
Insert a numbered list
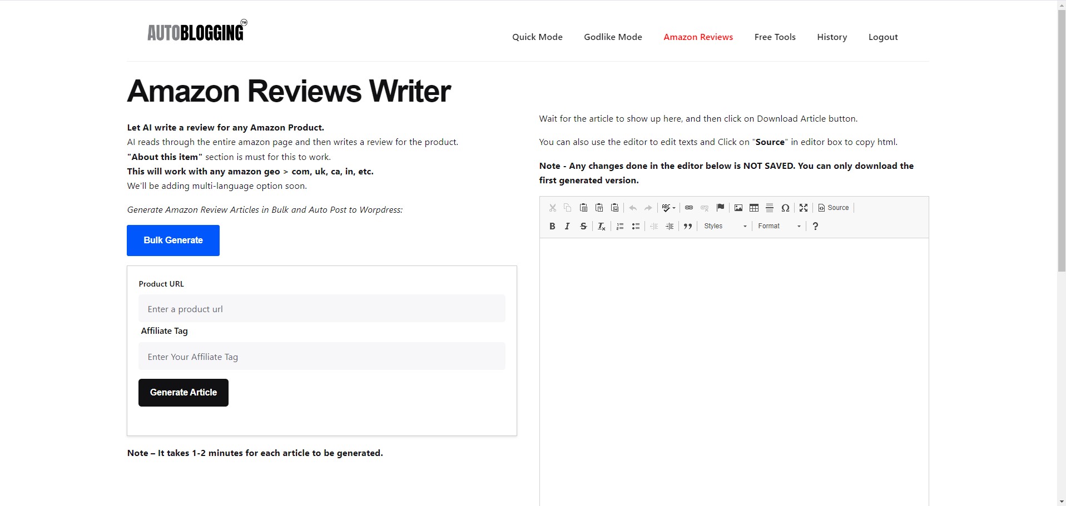(x=620, y=226)
